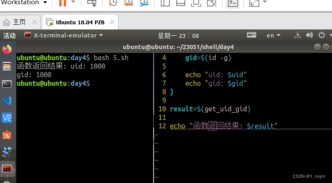The height and width of the screenshot is (183, 332).
Task: Close the Ubuntu 18.04 PZB tab
Action: click(x=112, y=22)
